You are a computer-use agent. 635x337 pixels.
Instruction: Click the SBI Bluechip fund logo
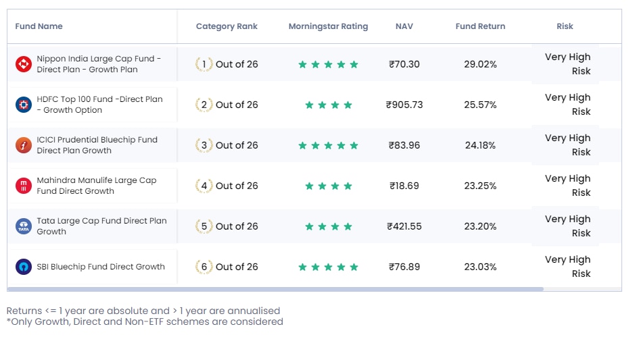(x=24, y=267)
